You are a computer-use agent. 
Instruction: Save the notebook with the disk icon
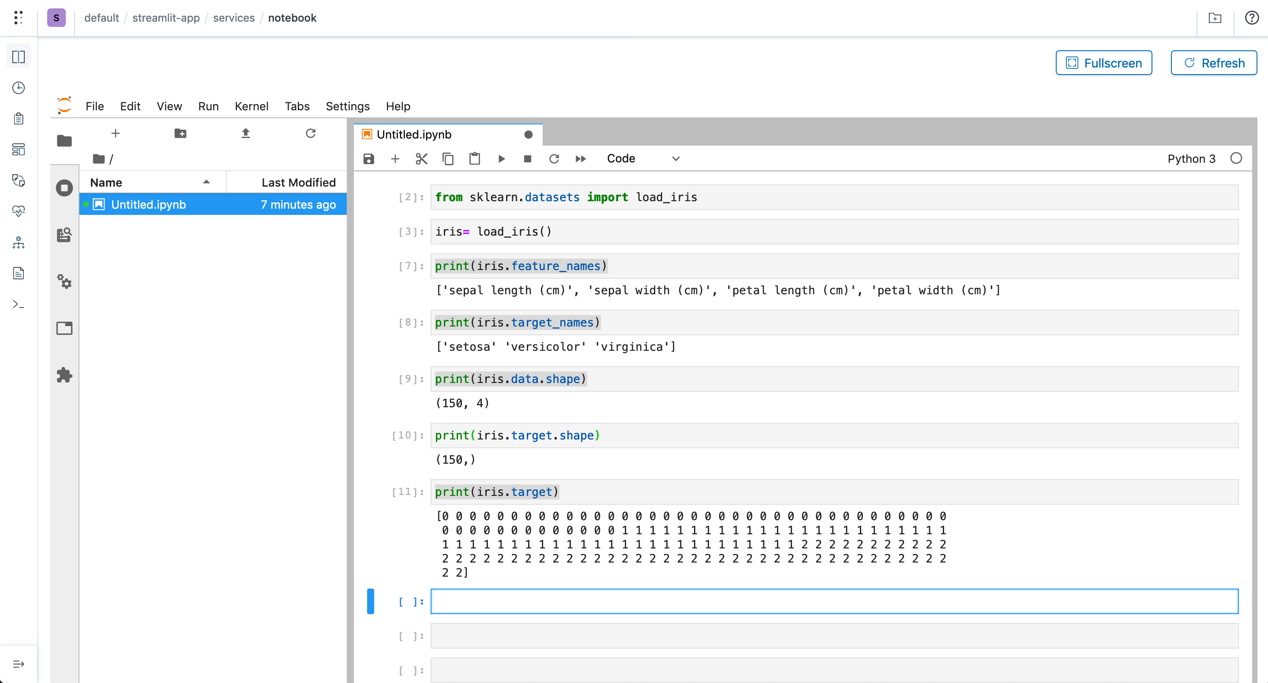coord(369,158)
